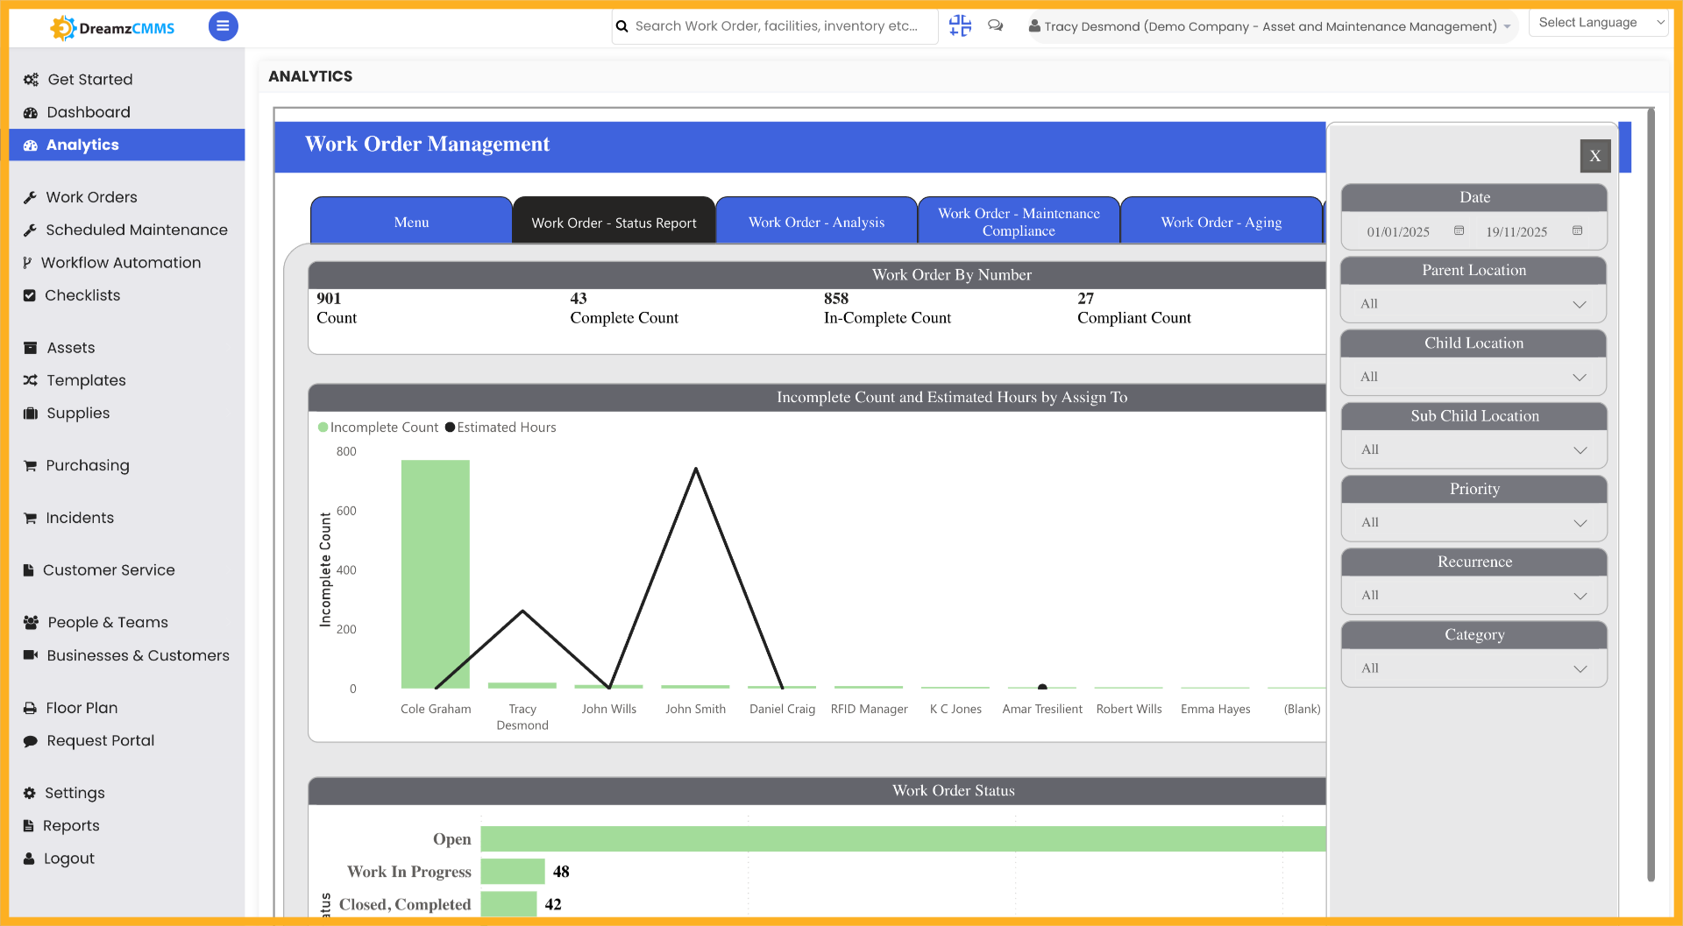This screenshot has width=1683, height=926.
Task: Open the end date calendar picker icon
Action: click(1577, 230)
